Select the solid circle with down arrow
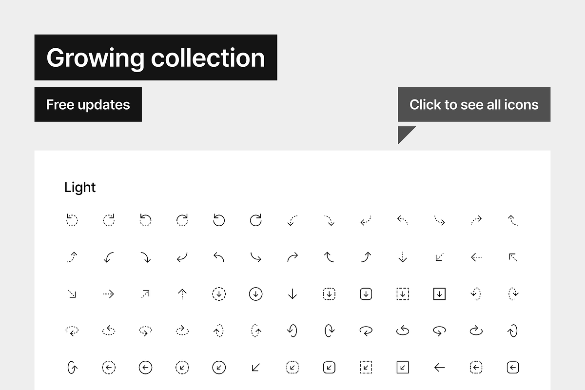The width and height of the screenshot is (585, 390). tap(255, 294)
